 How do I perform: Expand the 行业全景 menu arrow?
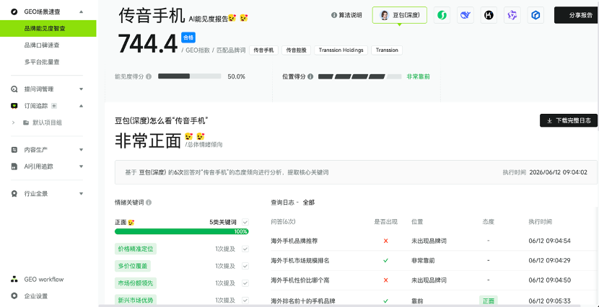[x=81, y=194]
